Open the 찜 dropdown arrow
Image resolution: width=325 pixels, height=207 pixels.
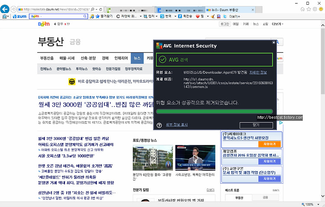[208, 16]
